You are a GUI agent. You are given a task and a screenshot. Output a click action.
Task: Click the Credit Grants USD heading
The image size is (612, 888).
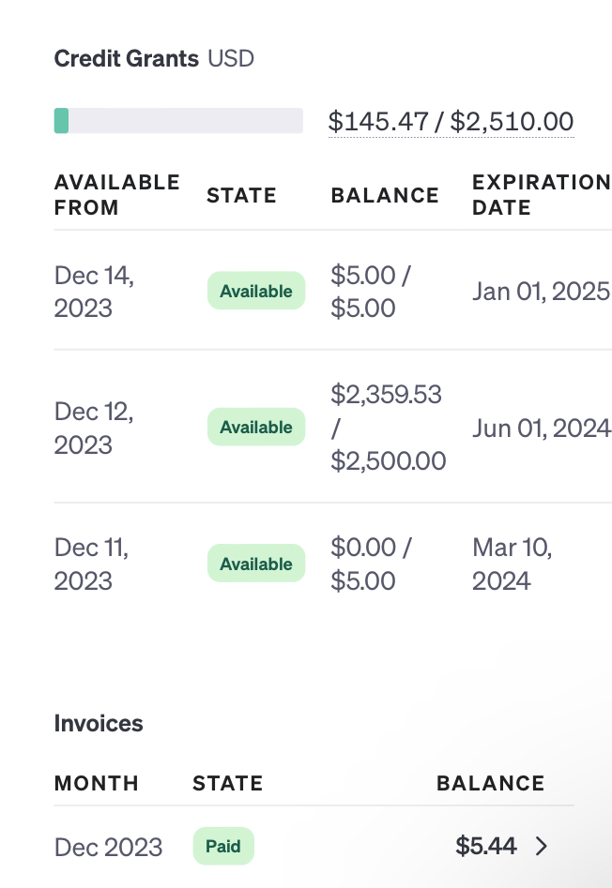154,58
